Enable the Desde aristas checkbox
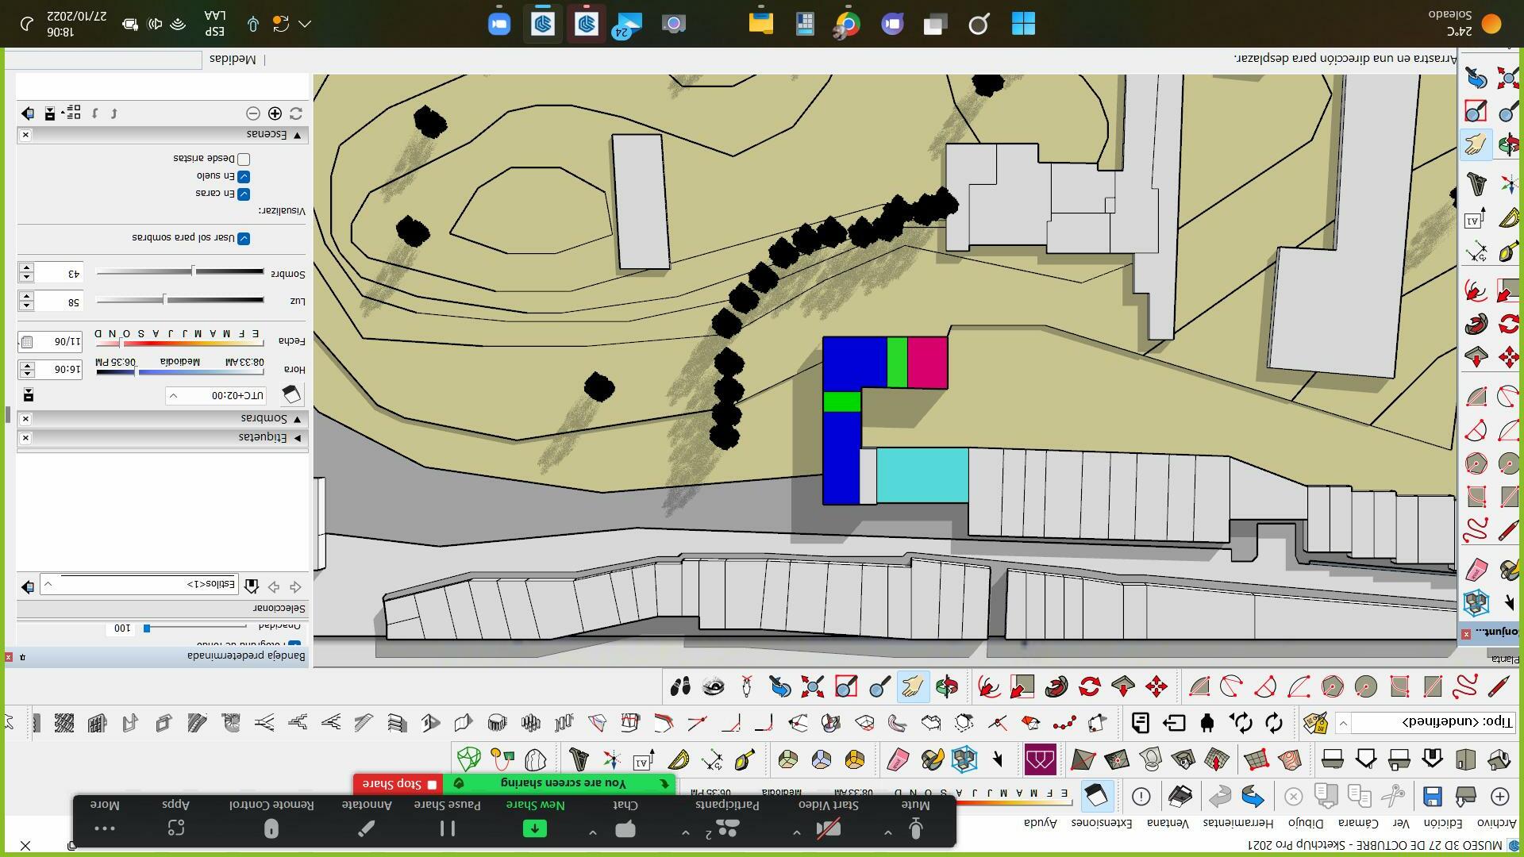Screen dimensions: 1524x857 (244, 159)
